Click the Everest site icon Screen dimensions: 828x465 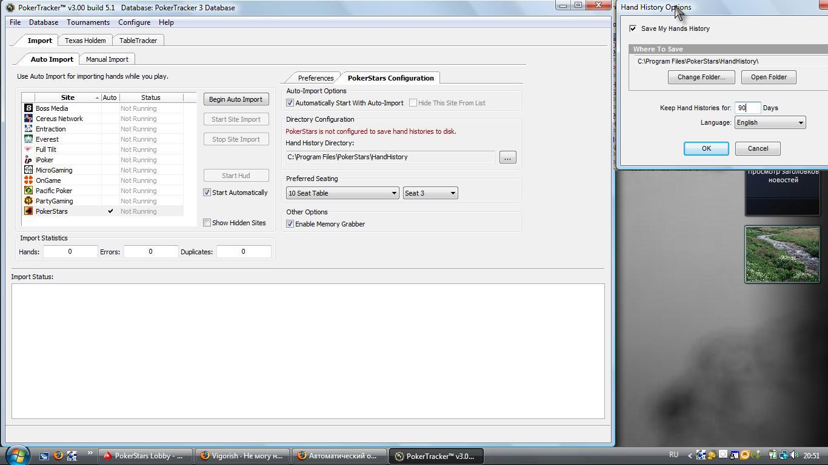click(x=28, y=139)
